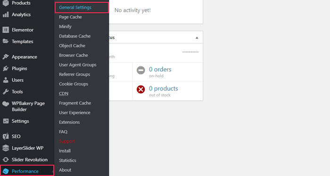Open General Settings in Performance submenu
This screenshot has height=176, width=330.
[75, 8]
